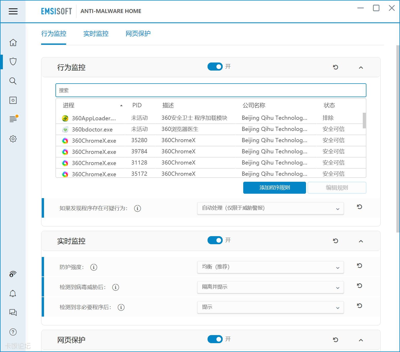Switch to the 网页保护 tab
This screenshot has width=400, height=352.
coord(138,34)
